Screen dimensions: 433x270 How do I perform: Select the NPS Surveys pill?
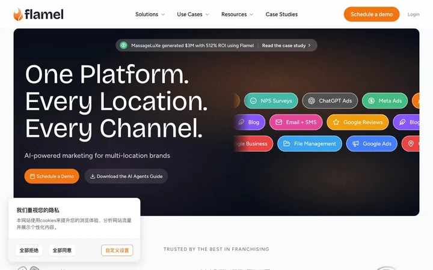tap(271, 101)
